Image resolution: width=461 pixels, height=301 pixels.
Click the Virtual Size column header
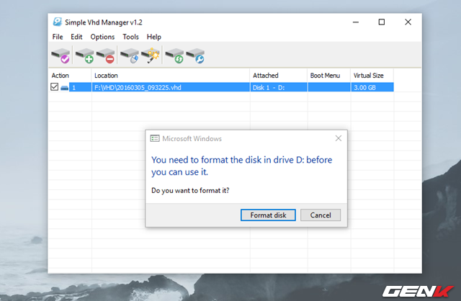(372, 76)
